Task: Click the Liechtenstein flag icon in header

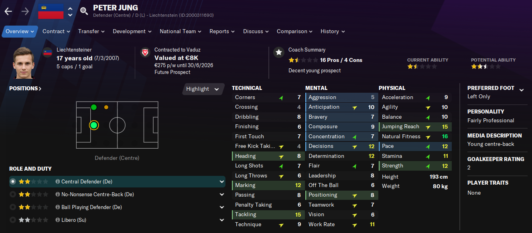Action: coord(51,11)
